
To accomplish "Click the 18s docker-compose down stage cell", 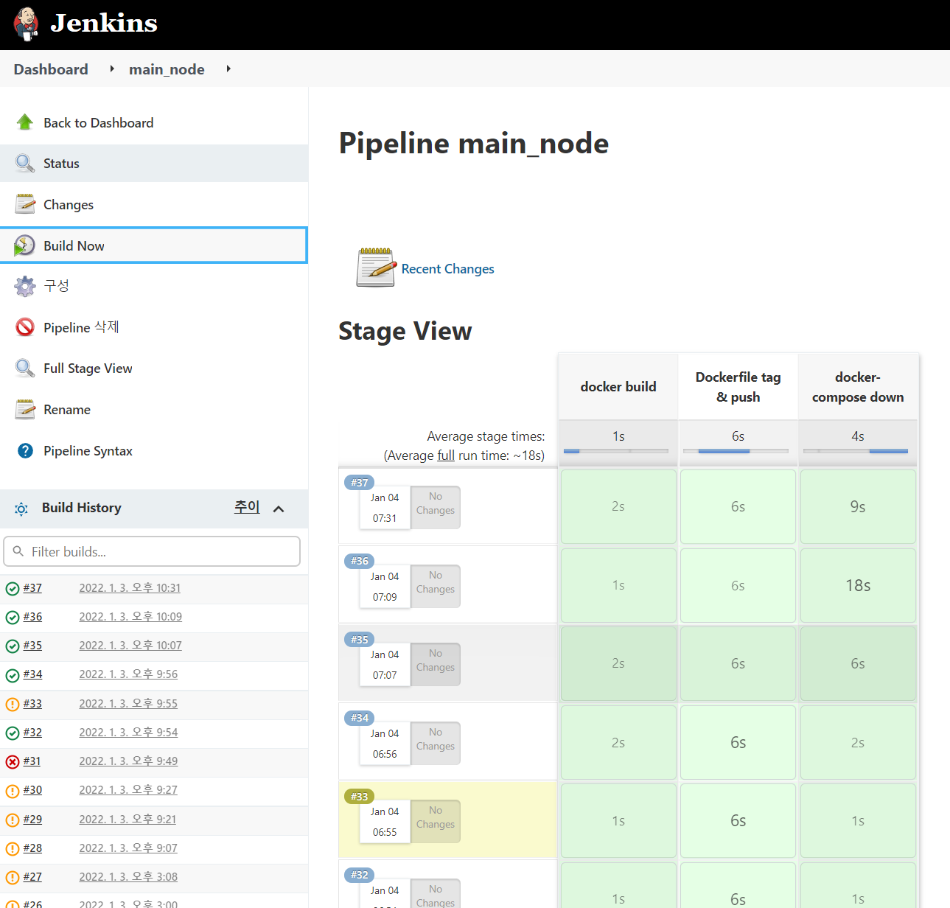I will pos(858,585).
